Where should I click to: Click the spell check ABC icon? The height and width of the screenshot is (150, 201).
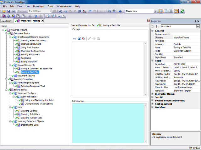(114, 11)
